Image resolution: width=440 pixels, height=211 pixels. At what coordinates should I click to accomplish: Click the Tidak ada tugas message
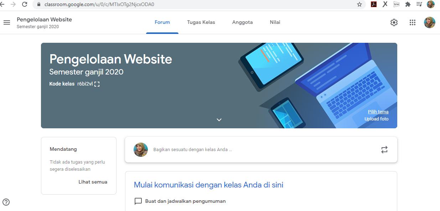[77, 166]
